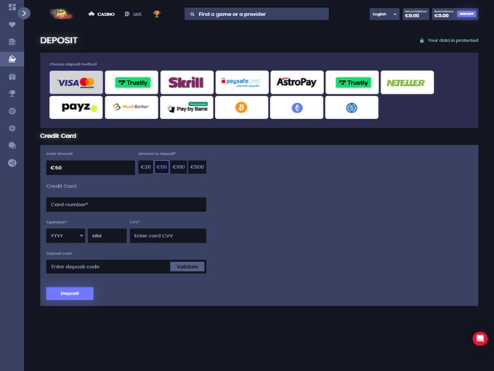
Task: Expand the sidebar with the arrow button
Action: pyautogui.click(x=25, y=13)
